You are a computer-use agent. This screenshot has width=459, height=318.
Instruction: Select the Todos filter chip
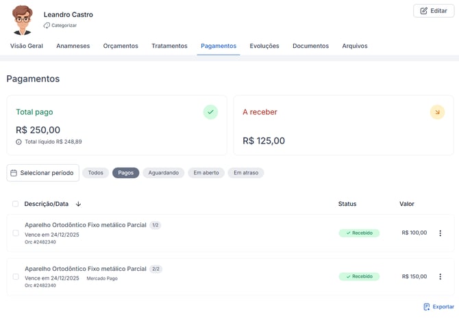95,173
